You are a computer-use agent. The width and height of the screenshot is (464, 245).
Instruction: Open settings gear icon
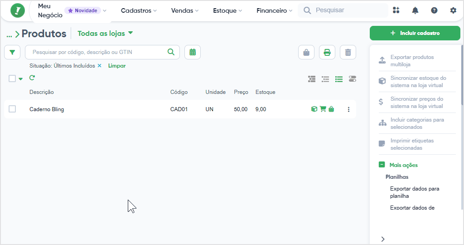tap(453, 10)
